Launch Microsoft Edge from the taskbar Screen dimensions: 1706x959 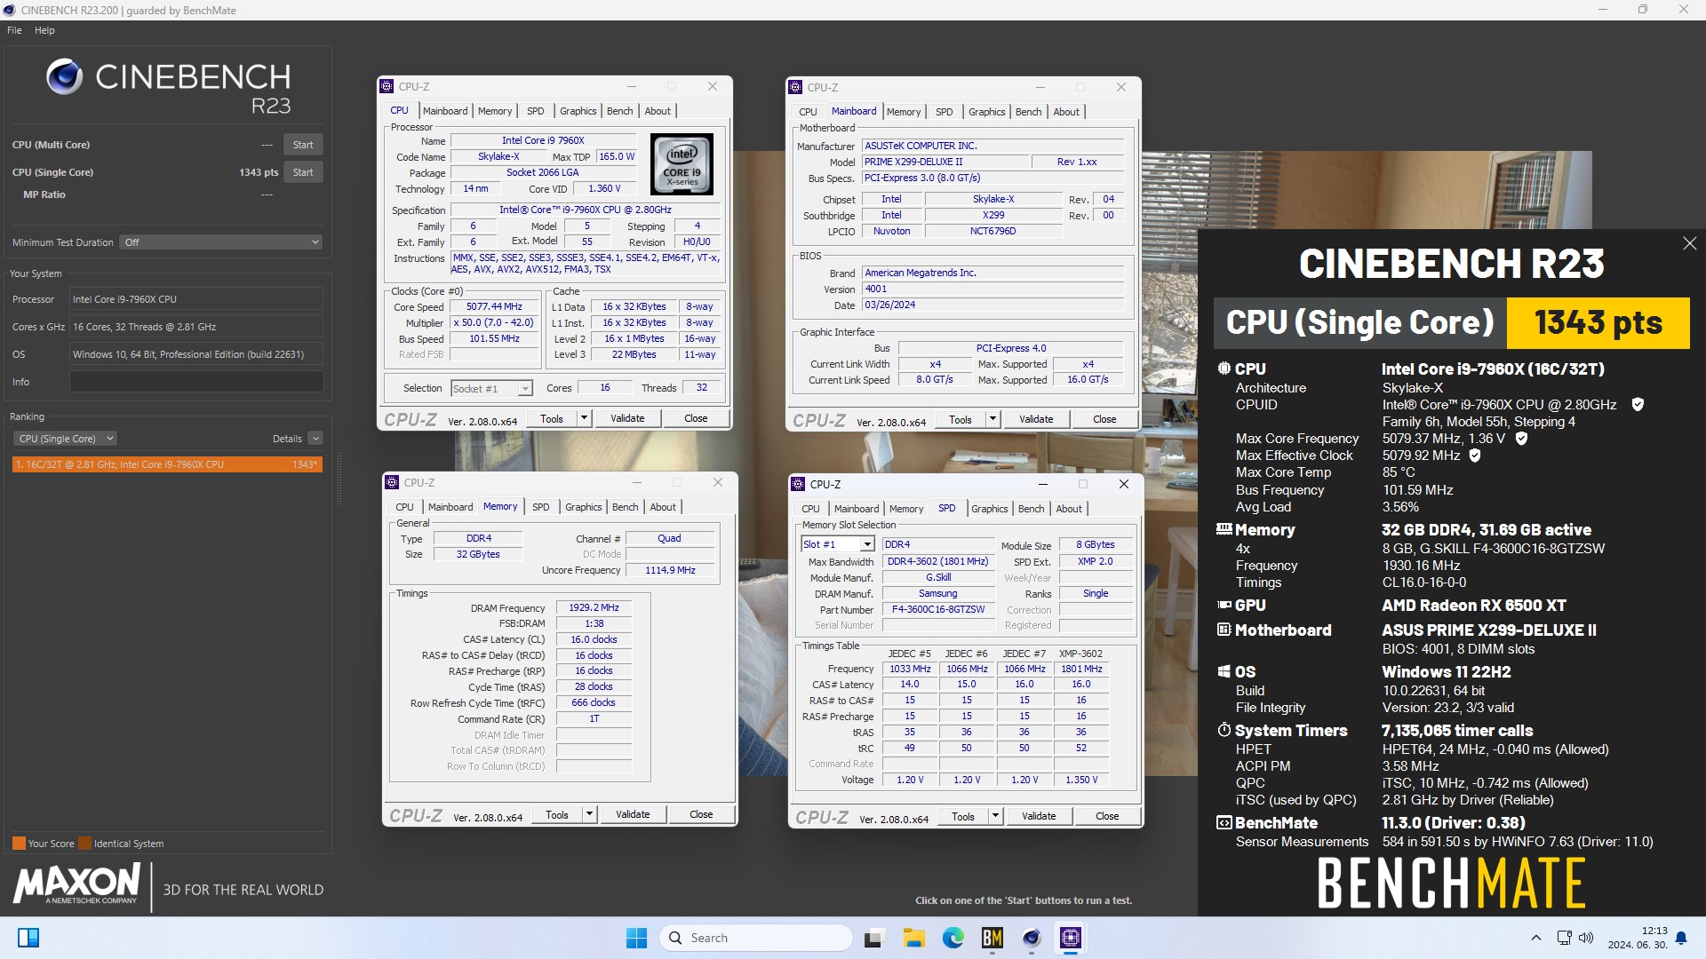click(x=953, y=938)
